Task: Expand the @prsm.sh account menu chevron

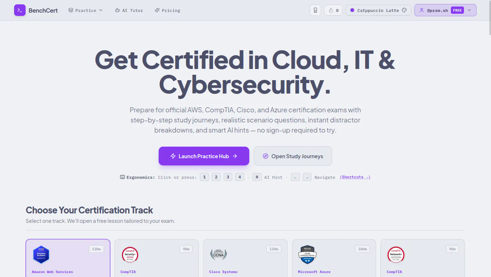Action: coord(469,10)
